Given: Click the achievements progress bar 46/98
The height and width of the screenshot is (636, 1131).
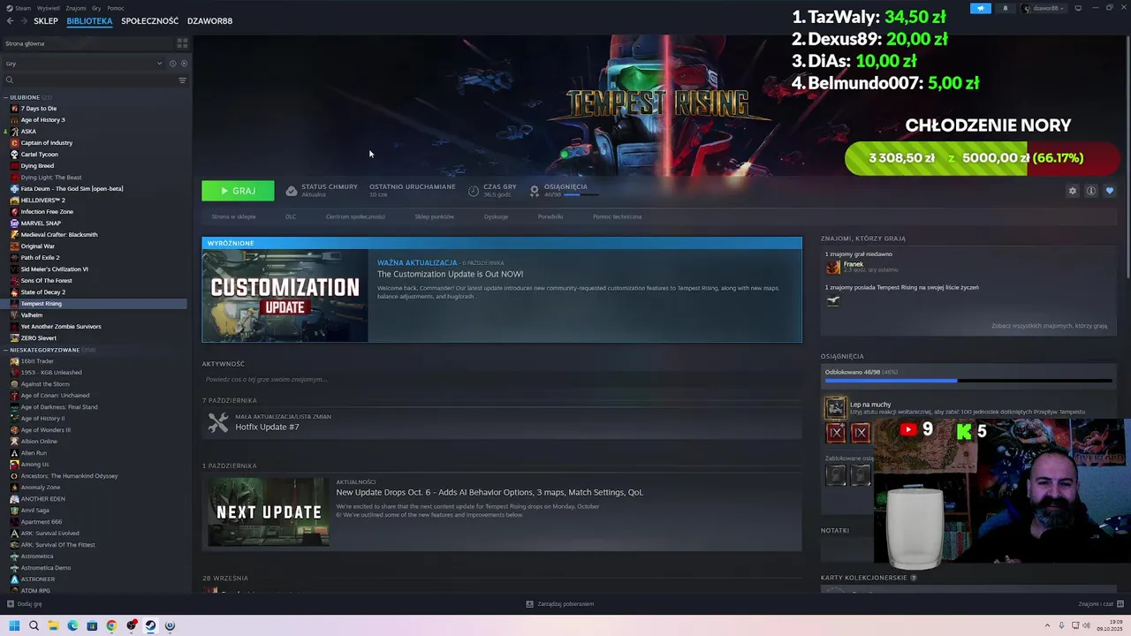Looking at the screenshot, I should (x=968, y=381).
